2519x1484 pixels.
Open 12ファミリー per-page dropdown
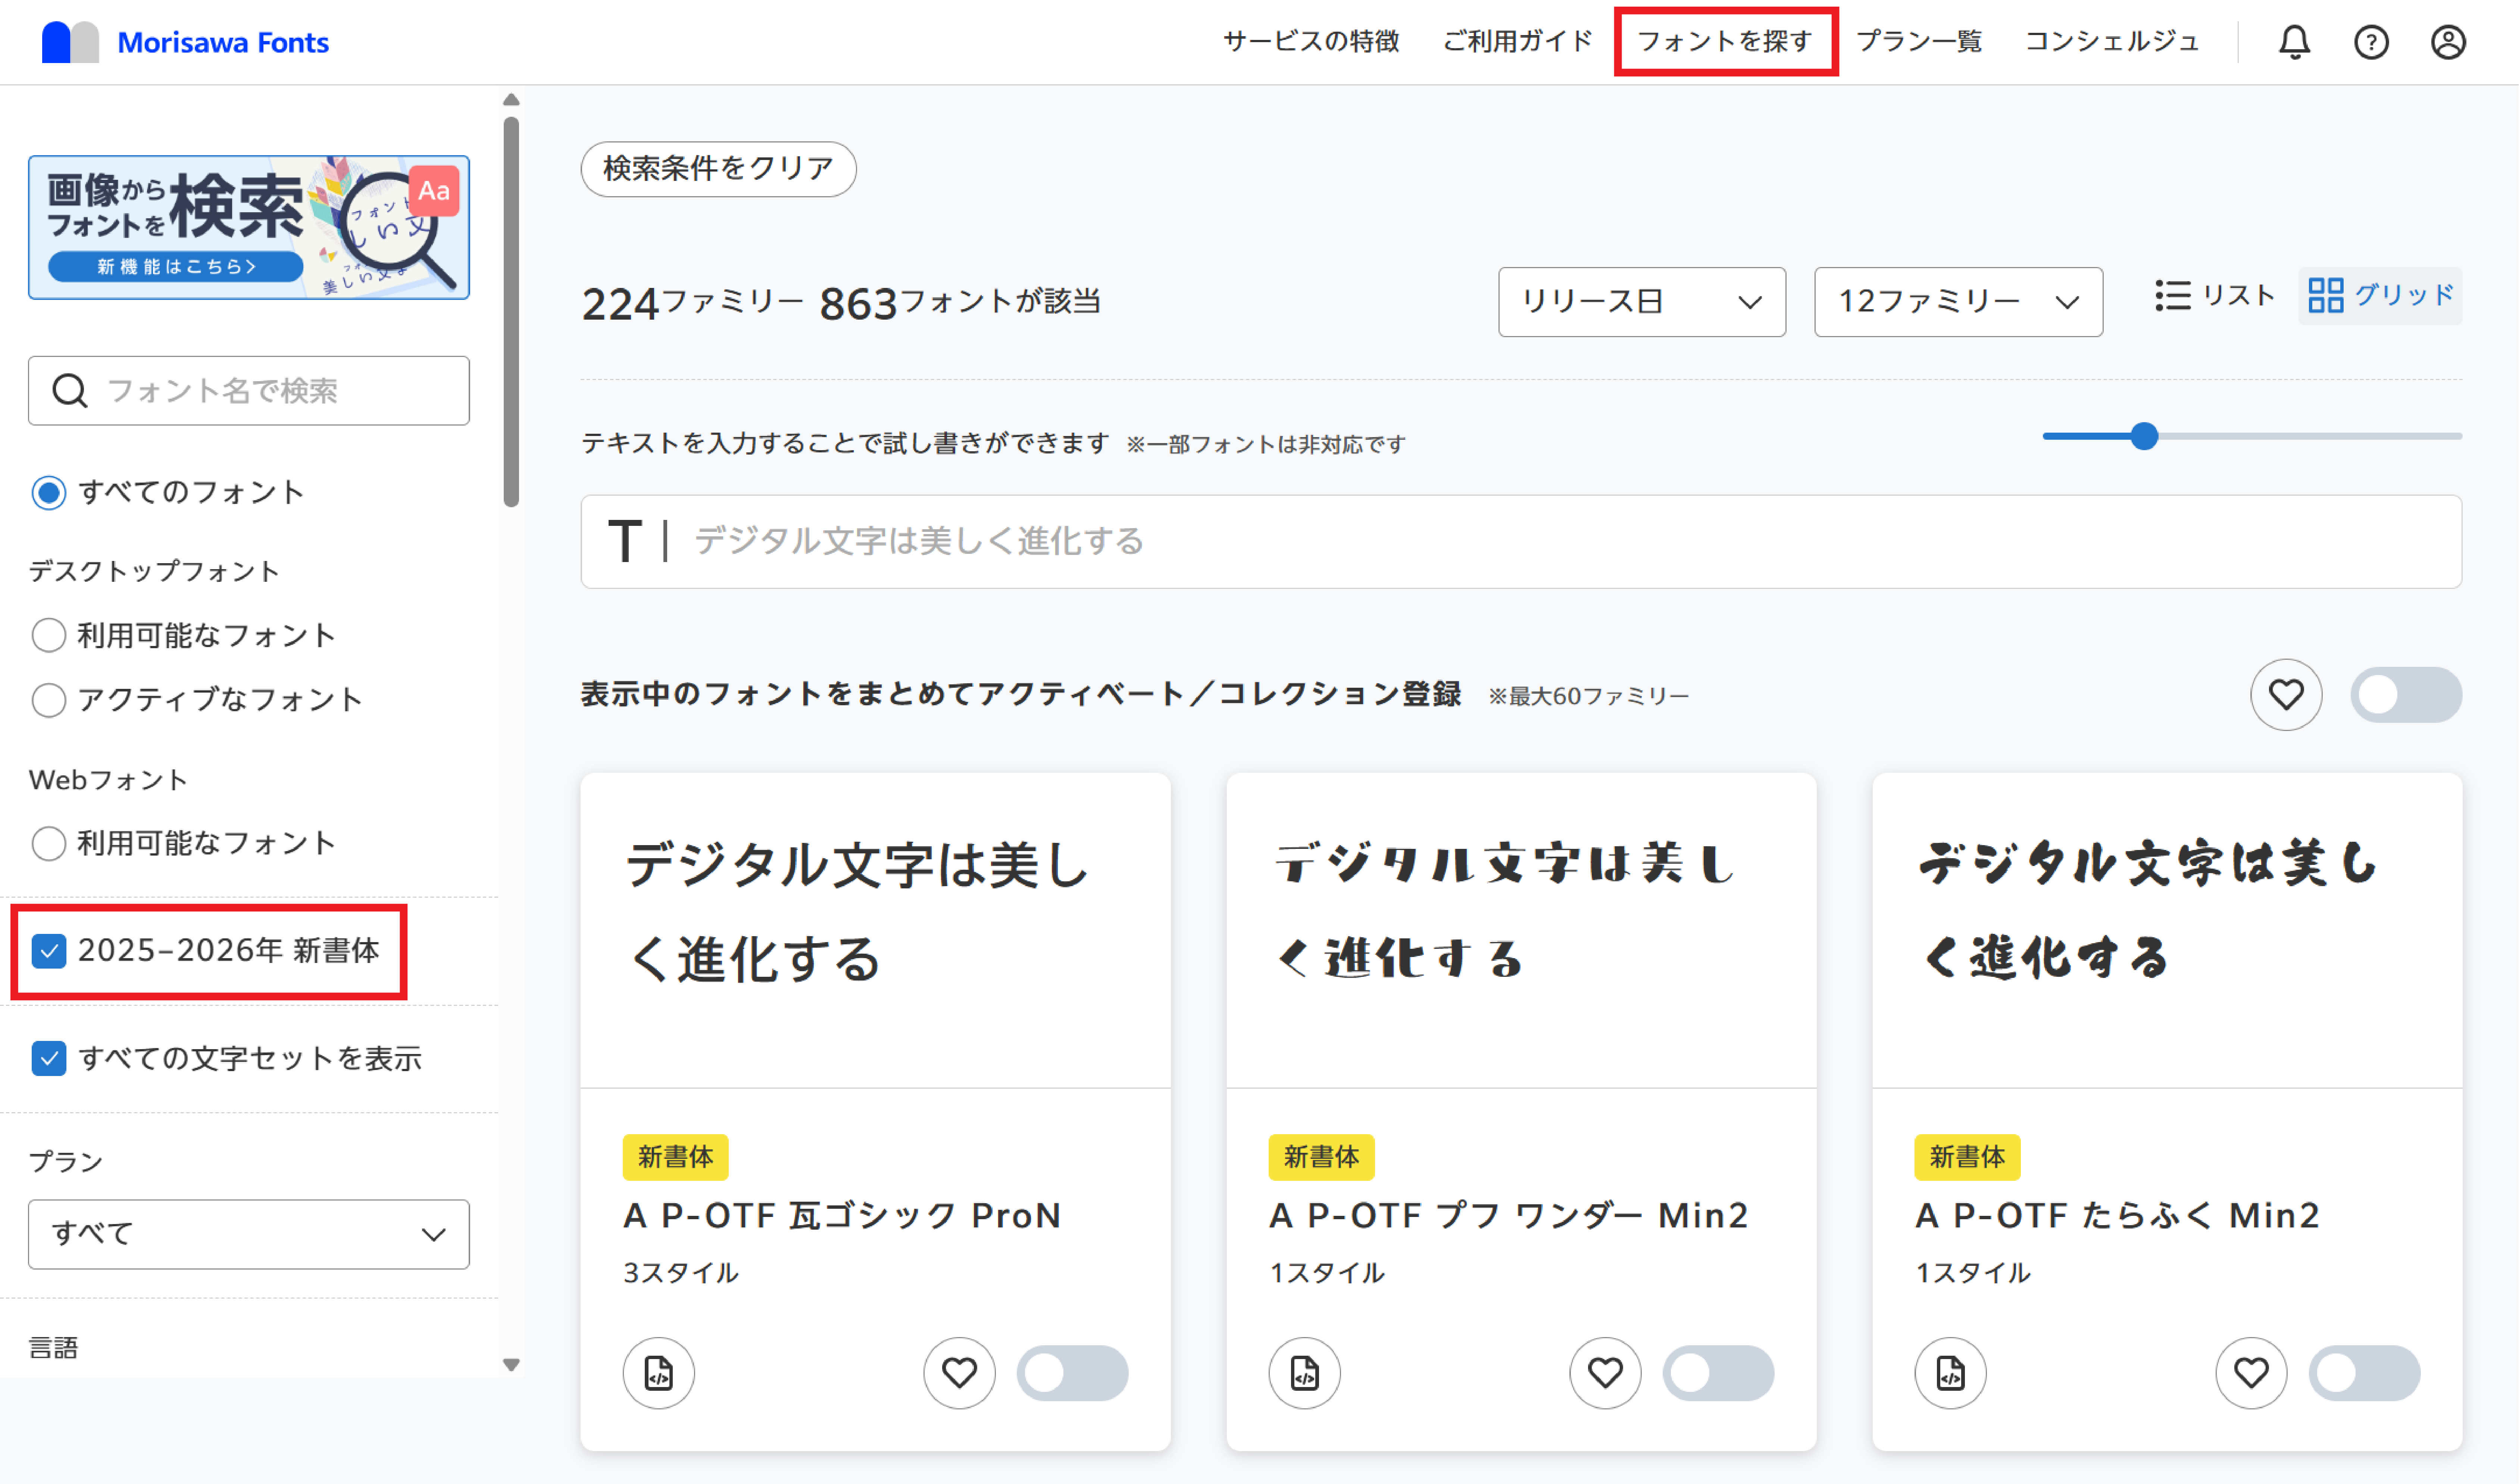[x=1959, y=302]
